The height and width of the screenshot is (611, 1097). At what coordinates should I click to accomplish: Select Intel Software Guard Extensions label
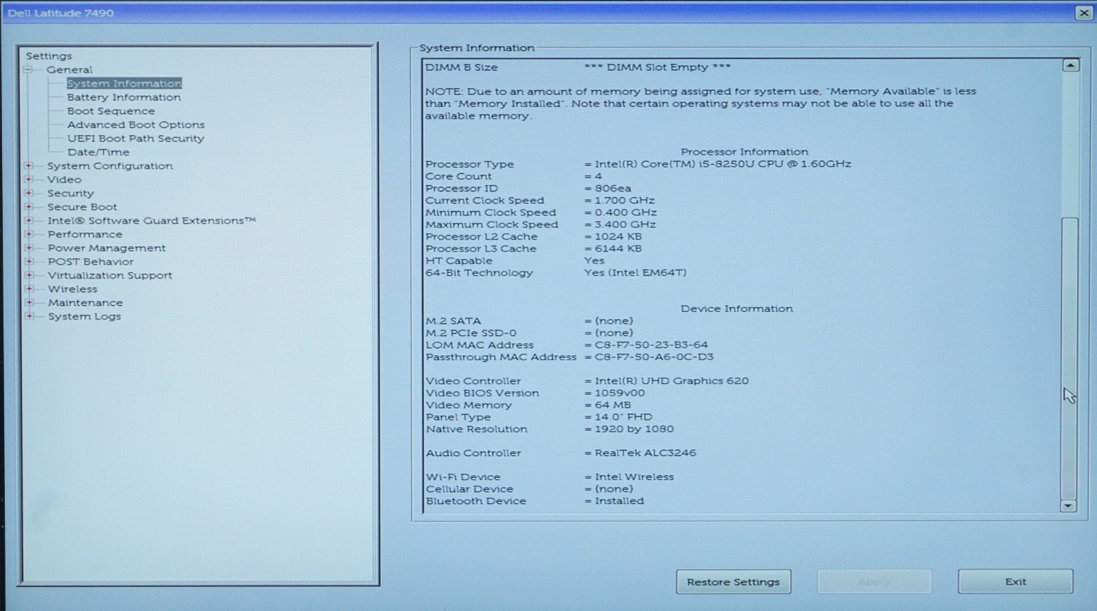(152, 221)
